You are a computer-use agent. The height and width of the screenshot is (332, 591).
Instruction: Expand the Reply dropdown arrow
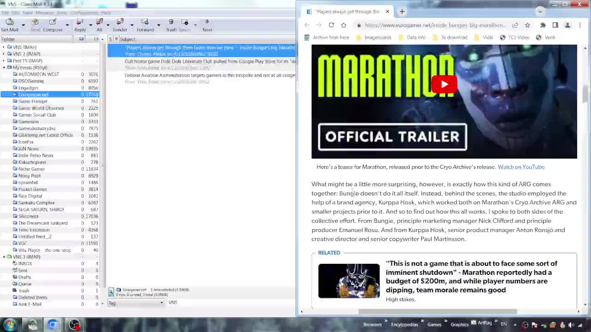90,25
